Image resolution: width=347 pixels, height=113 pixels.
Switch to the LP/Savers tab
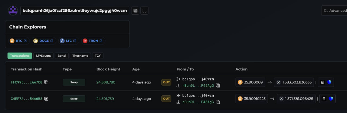click(x=43, y=56)
